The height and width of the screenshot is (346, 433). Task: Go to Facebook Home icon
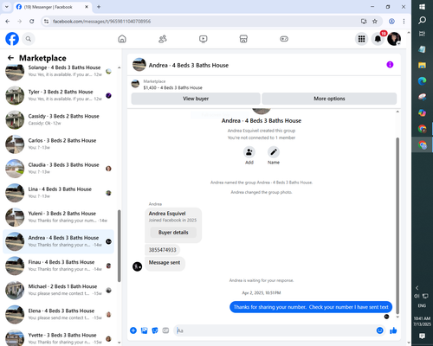click(122, 39)
